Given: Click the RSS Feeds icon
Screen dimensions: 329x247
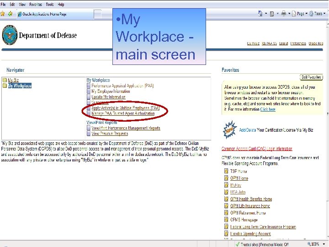Looking at the screenshot, I should pos(272,14).
